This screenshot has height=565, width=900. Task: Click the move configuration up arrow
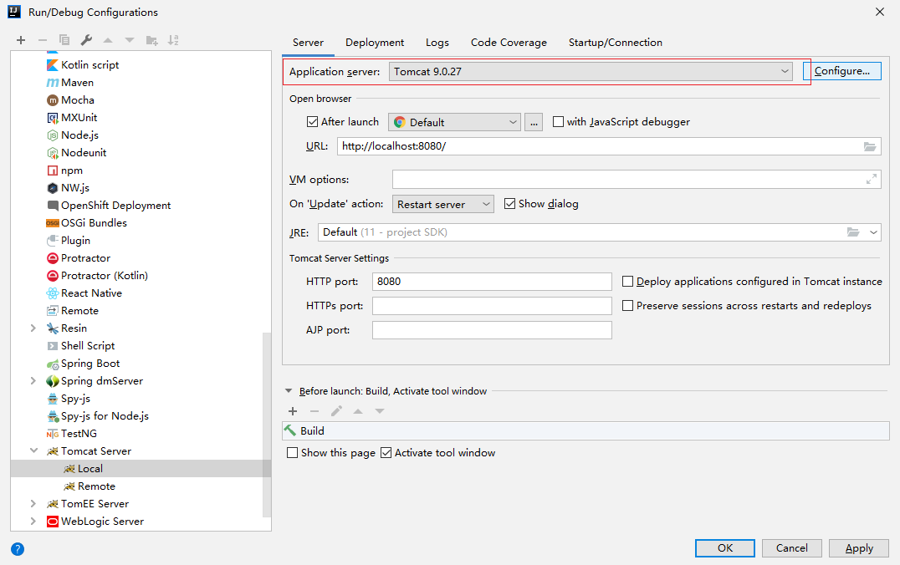[x=108, y=40]
